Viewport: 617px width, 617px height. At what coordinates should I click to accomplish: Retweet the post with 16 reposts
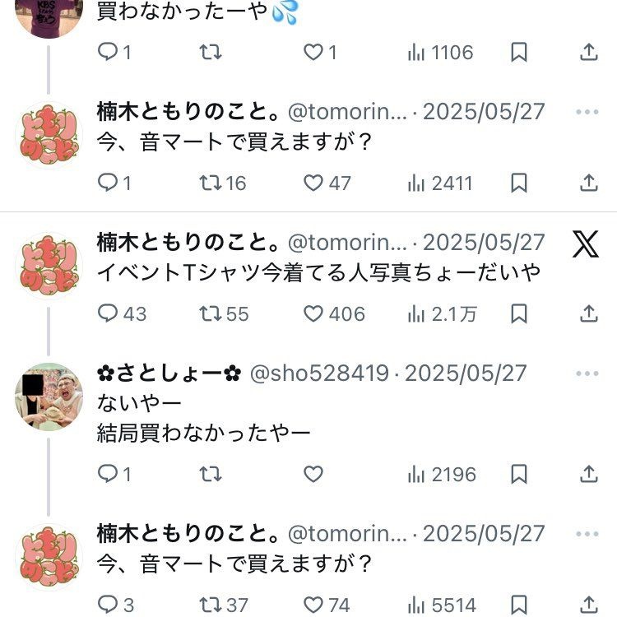pos(210,183)
